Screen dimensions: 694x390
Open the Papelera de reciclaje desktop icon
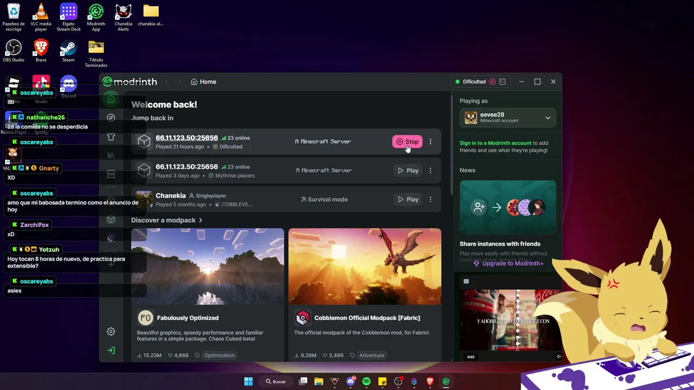pyautogui.click(x=14, y=18)
